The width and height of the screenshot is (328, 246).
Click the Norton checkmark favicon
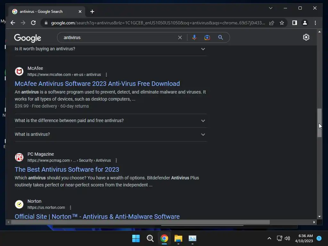click(x=19, y=204)
